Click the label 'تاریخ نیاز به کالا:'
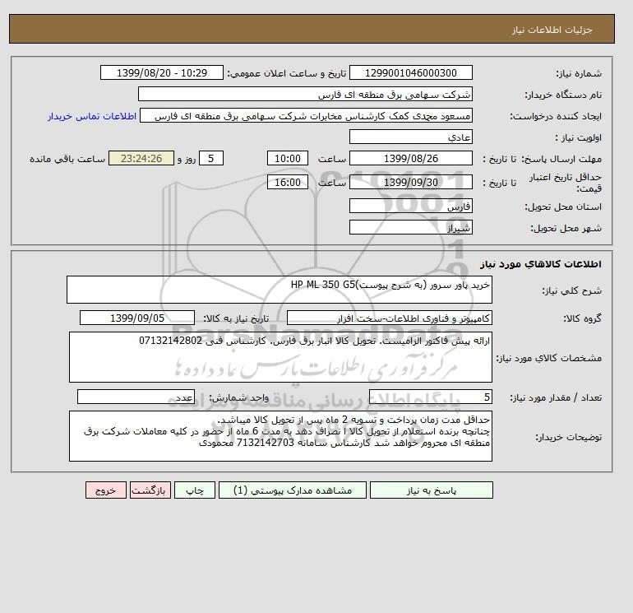The height and width of the screenshot is (613, 633). click(x=236, y=318)
